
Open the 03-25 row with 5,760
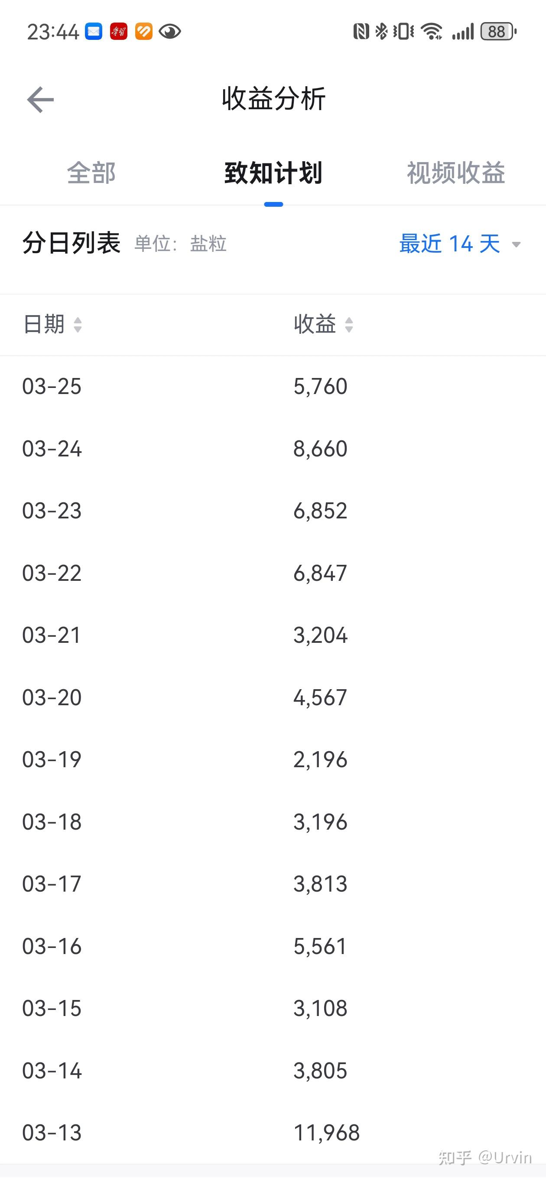[x=273, y=386]
